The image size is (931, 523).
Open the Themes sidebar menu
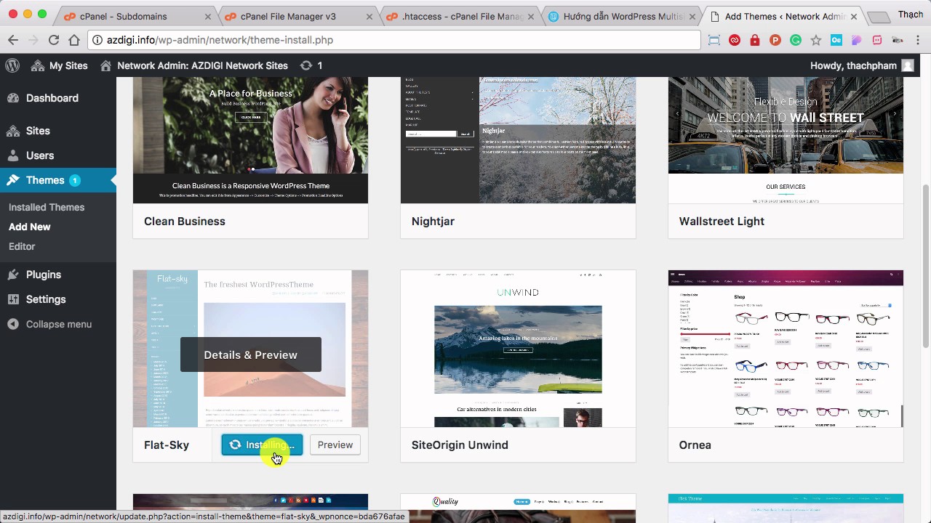[58, 180]
